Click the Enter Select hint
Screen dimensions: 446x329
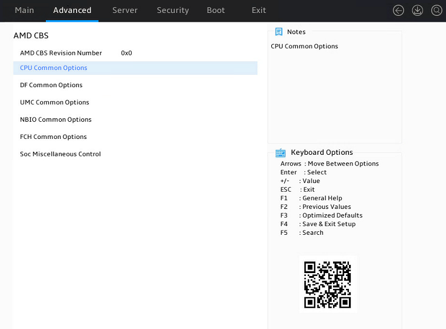coord(303,172)
